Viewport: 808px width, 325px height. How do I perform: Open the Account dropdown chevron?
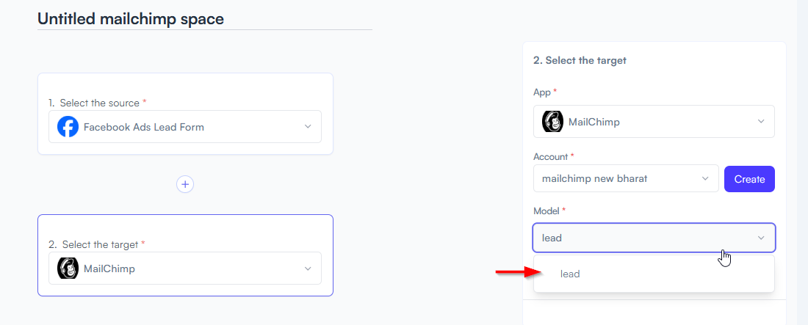tap(705, 179)
